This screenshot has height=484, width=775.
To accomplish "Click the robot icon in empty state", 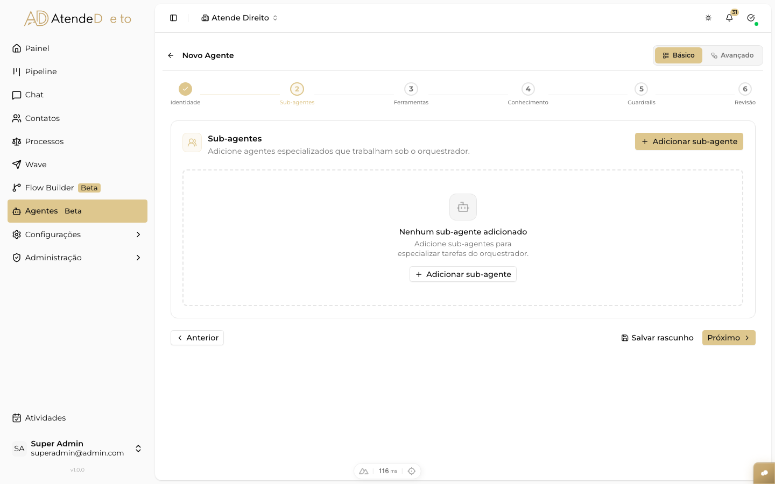I will [463, 207].
